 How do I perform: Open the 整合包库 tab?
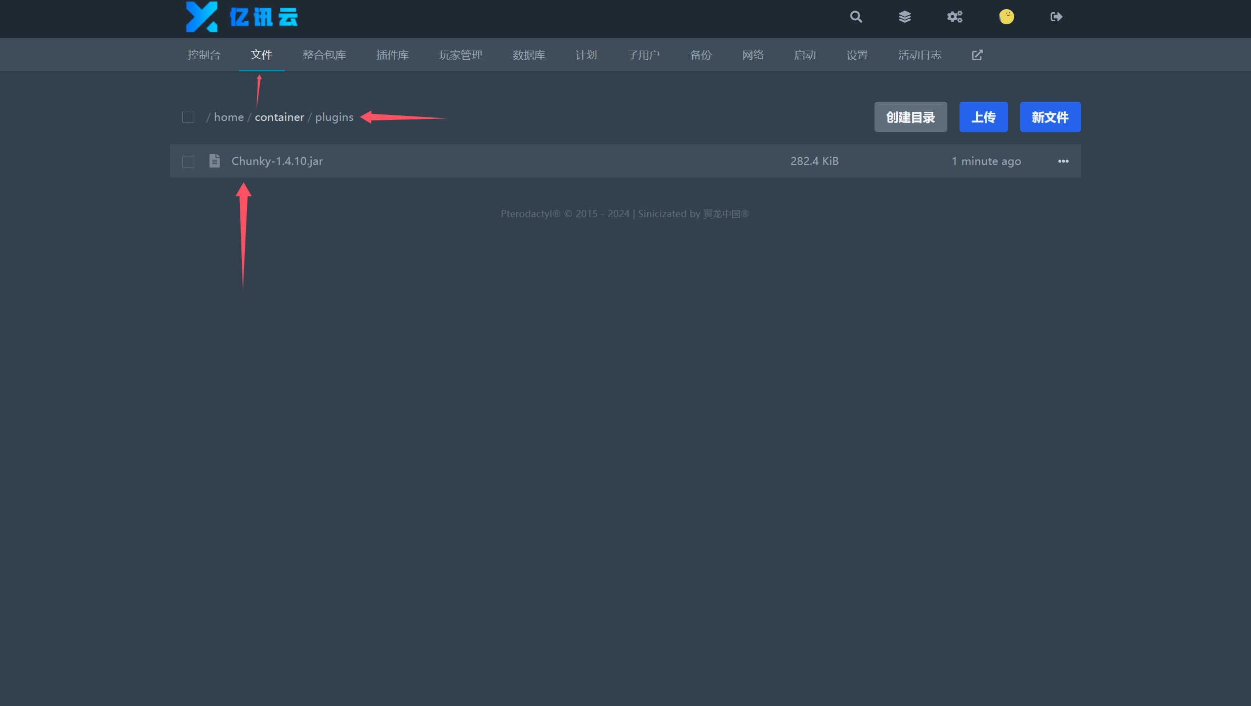pos(324,55)
